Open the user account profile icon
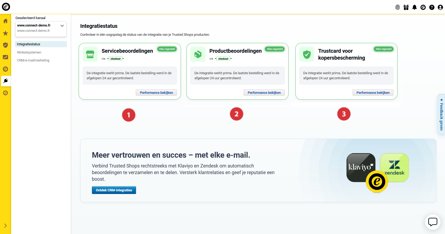 [440, 7]
